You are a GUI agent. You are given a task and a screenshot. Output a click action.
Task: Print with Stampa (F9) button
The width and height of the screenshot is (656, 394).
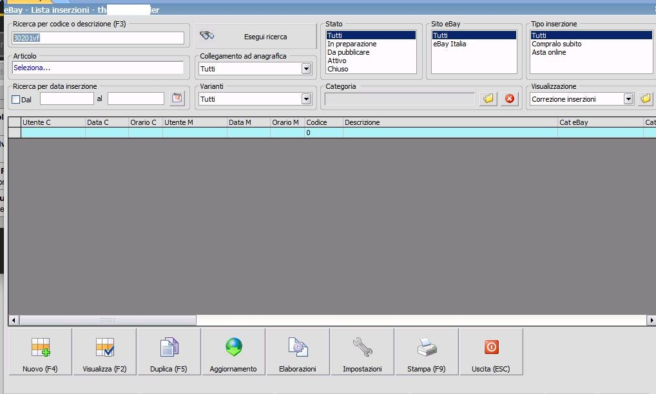click(x=427, y=352)
